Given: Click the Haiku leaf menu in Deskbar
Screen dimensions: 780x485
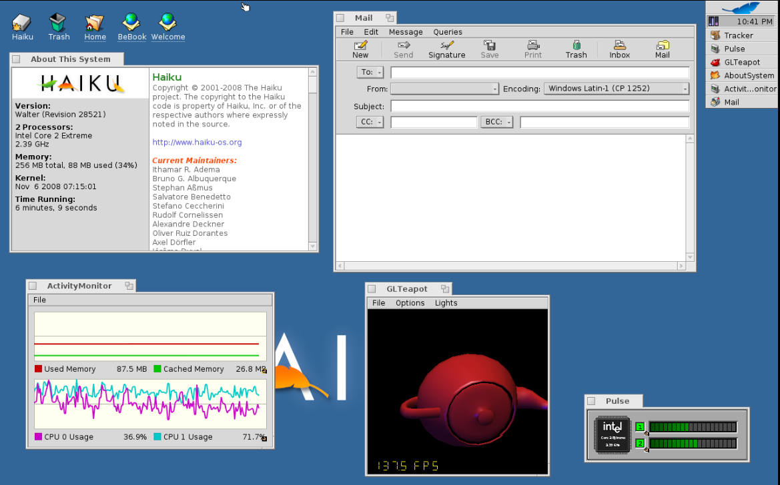Looking at the screenshot, I should 742,7.
